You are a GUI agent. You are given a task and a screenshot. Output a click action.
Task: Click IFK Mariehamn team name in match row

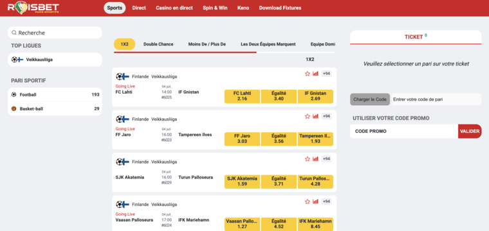pyautogui.click(x=194, y=220)
